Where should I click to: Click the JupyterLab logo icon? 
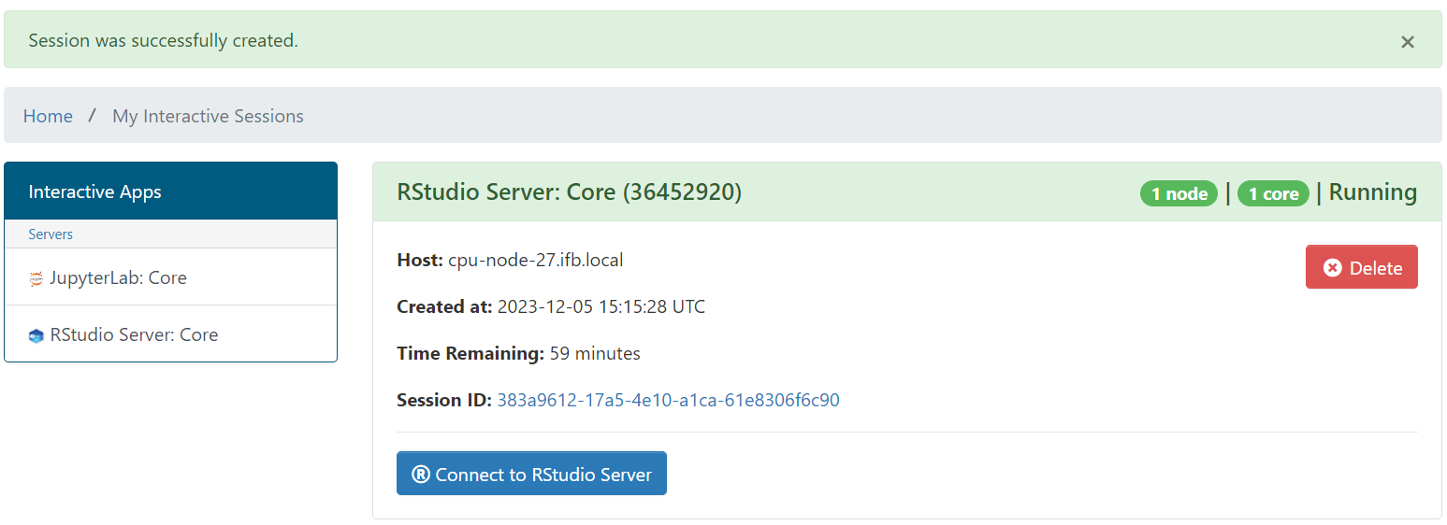(36, 278)
